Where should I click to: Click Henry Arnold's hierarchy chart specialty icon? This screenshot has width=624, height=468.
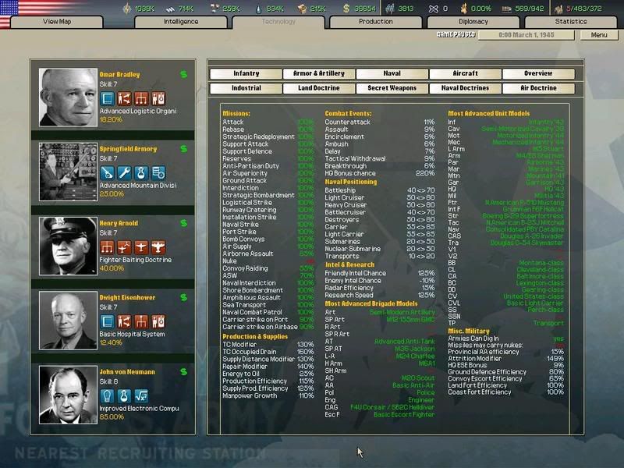107,247
